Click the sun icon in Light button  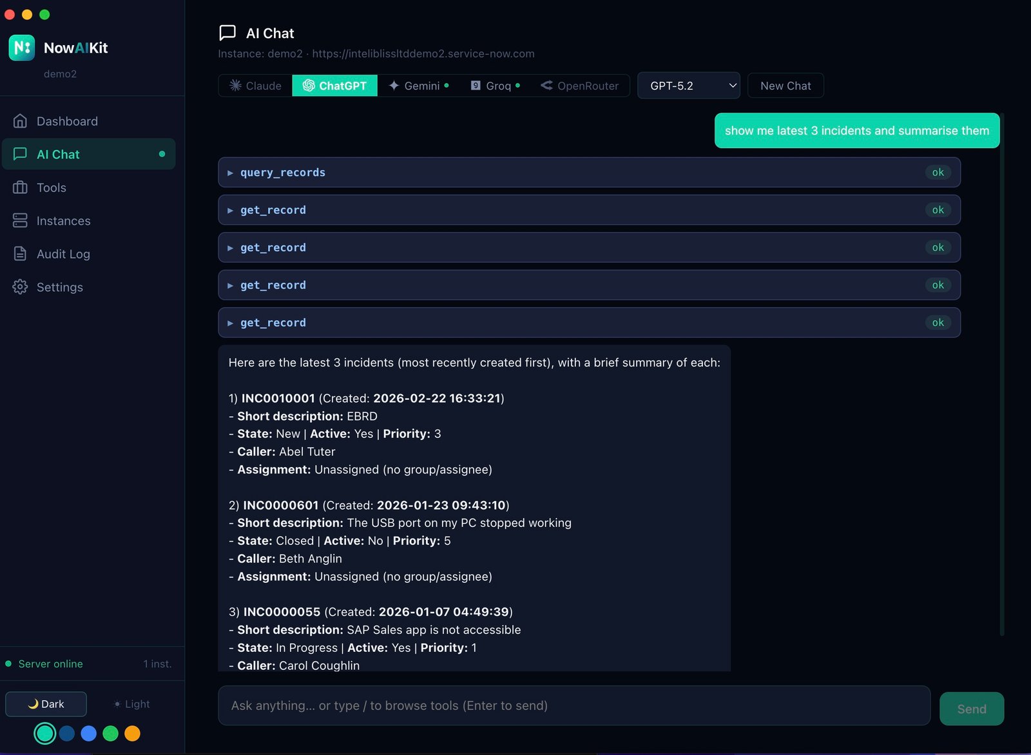point(117,704)
